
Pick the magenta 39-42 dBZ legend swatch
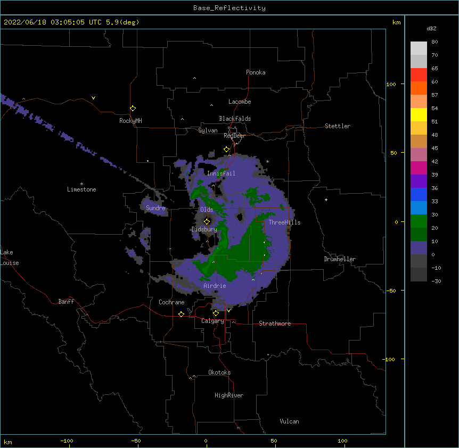(419, 168)
